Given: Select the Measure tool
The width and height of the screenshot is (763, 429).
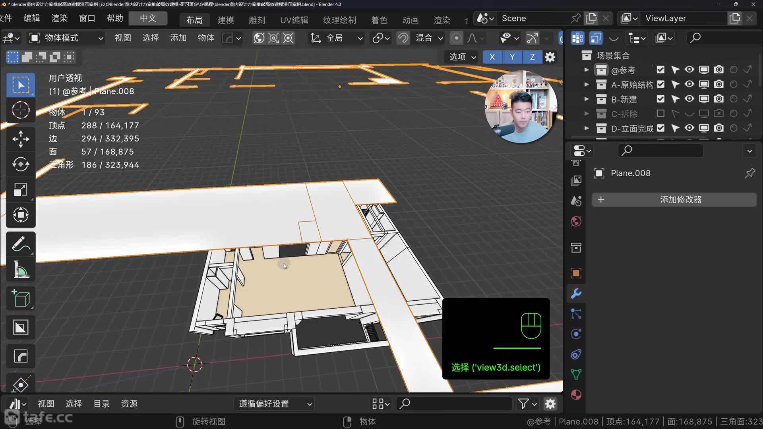Looking at the screenshot, I should click(21, 270).
